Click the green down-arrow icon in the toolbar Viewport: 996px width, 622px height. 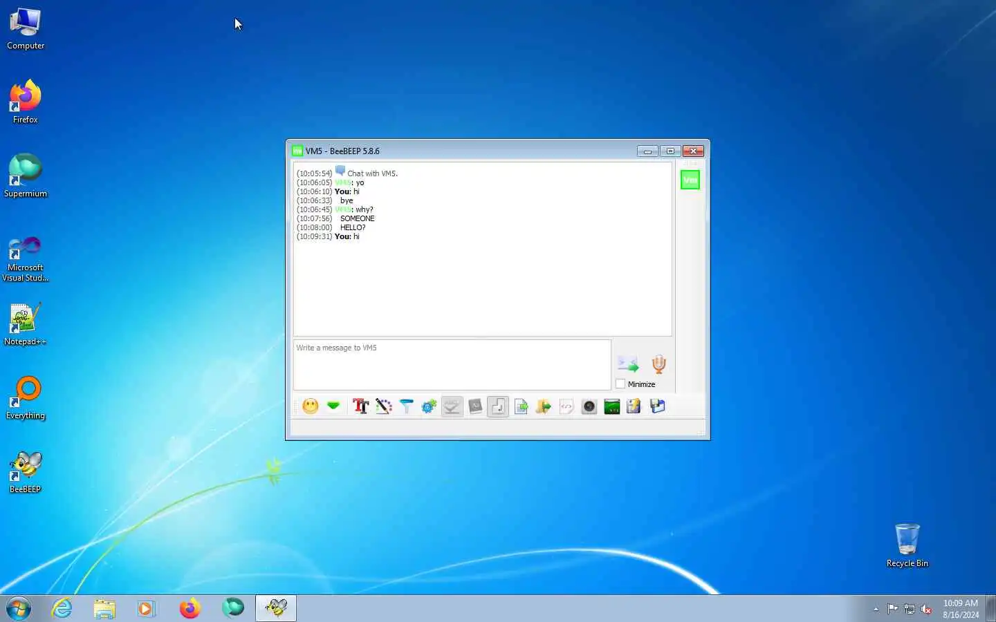coord(333,406)
